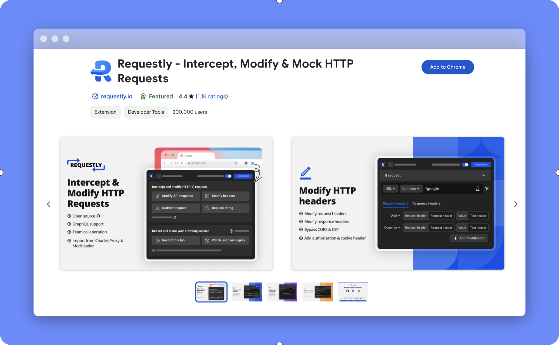Image resolution: width=559 pixels, height=345 pixels.
Task: Click the flask icon in the URL condition row
Action: click(x=477, y=189)
